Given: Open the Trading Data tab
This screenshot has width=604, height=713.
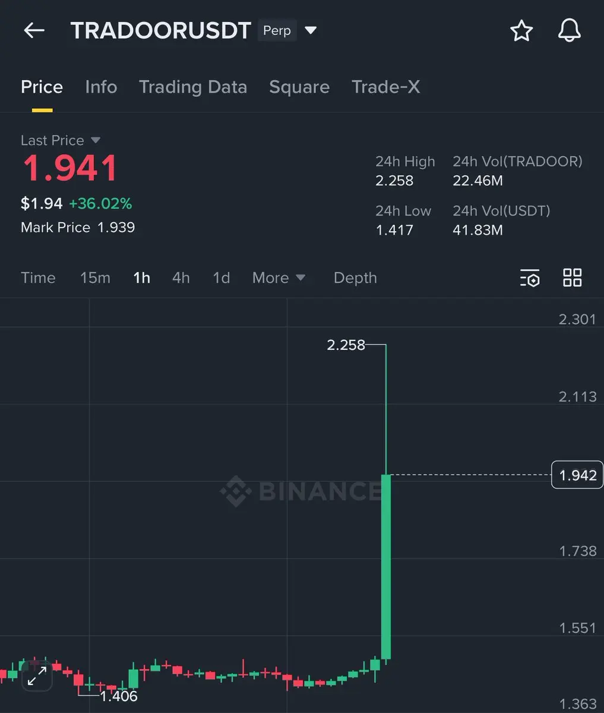Looking at the screenshot, I should coord(193,87).
